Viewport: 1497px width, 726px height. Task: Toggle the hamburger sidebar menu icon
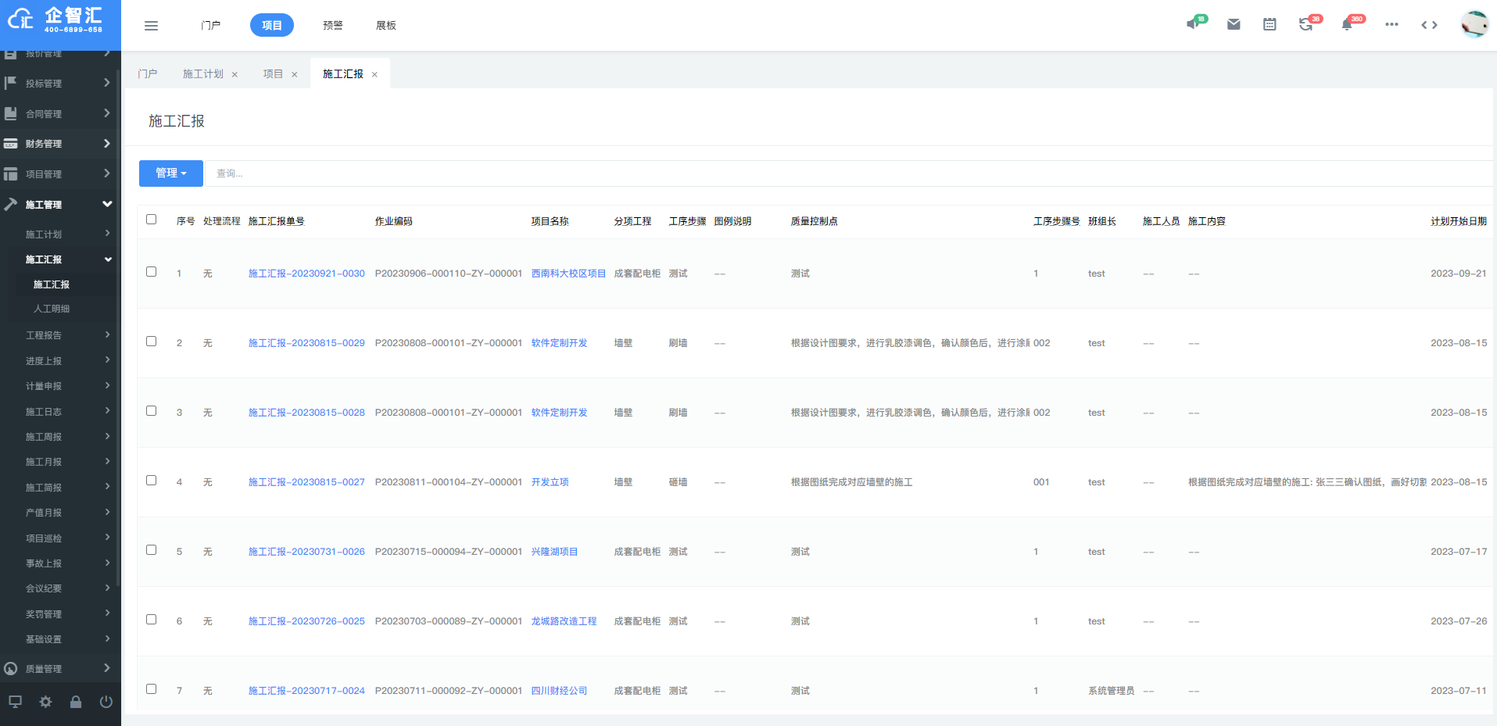tap(152, 26)
